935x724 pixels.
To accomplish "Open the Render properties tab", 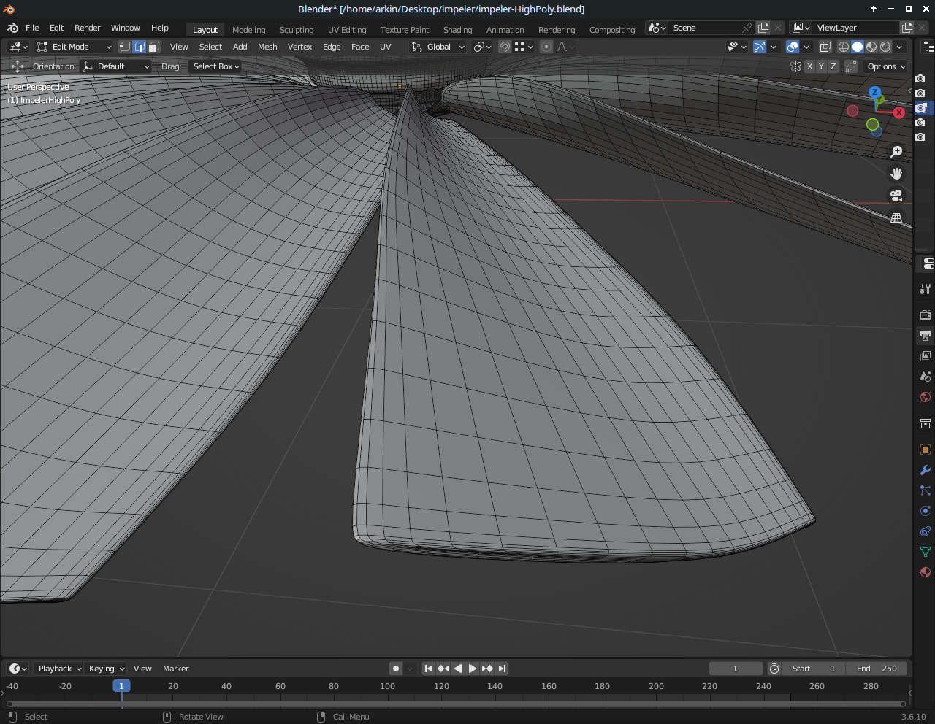I will [x=925, y=315].
